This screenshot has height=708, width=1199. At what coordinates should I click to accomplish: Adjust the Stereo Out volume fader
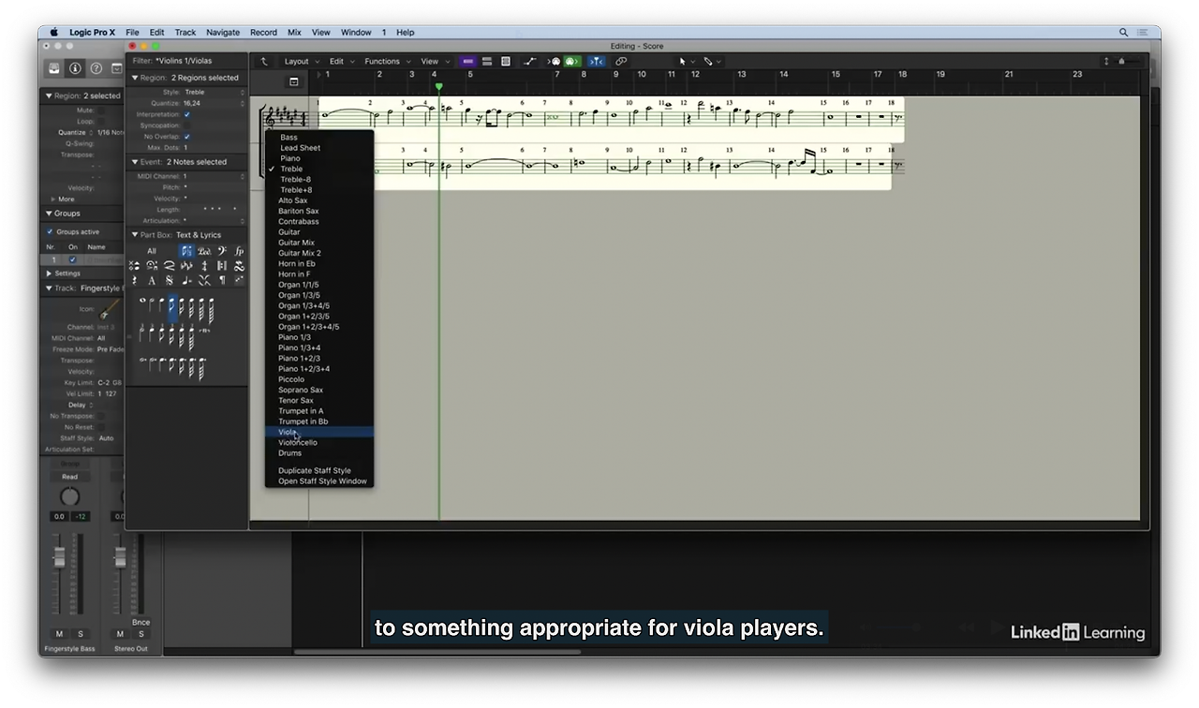120,557
